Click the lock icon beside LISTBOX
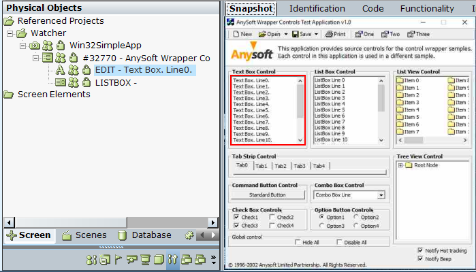This screenshot has height=272, width=476. coord(86,82)
